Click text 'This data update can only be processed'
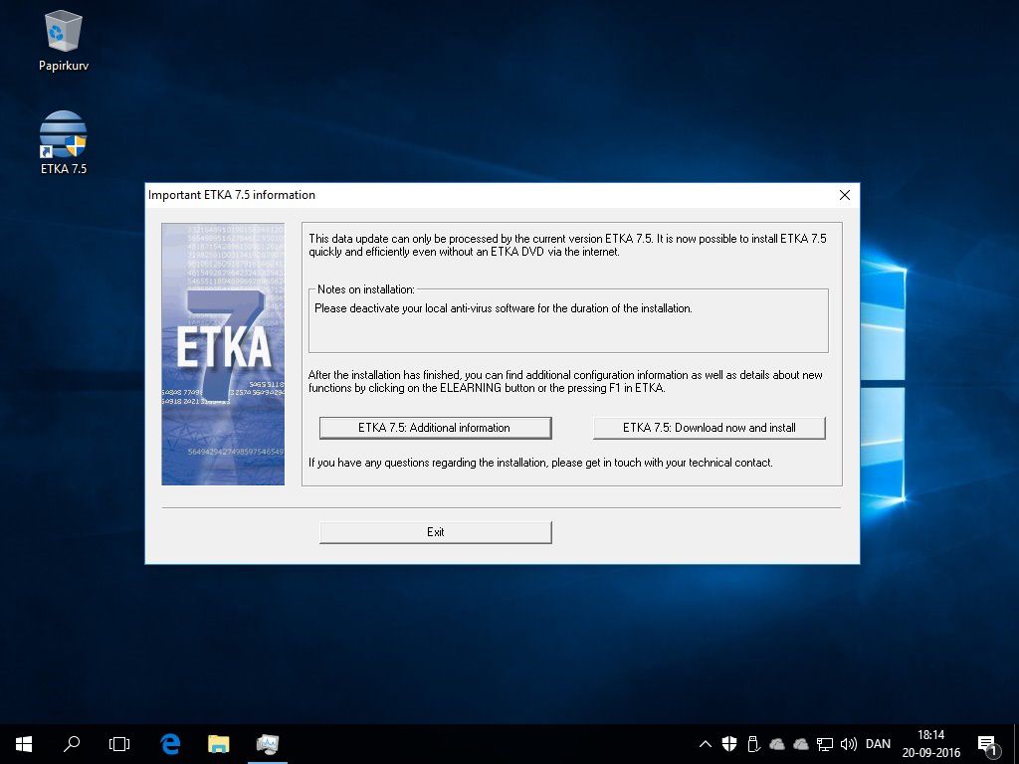The image size is (1019, 764). [x=567, y=245]
